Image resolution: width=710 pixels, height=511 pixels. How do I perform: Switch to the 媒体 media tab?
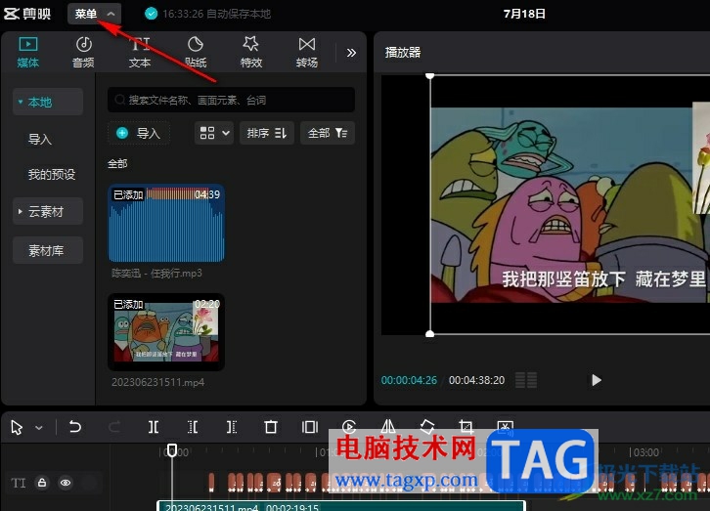click(28, 53)
